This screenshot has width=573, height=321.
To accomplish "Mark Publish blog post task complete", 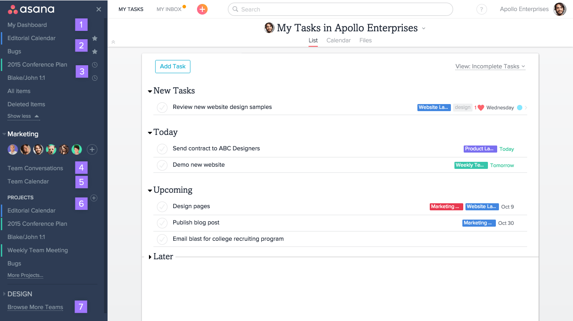I will click(162, 223).
